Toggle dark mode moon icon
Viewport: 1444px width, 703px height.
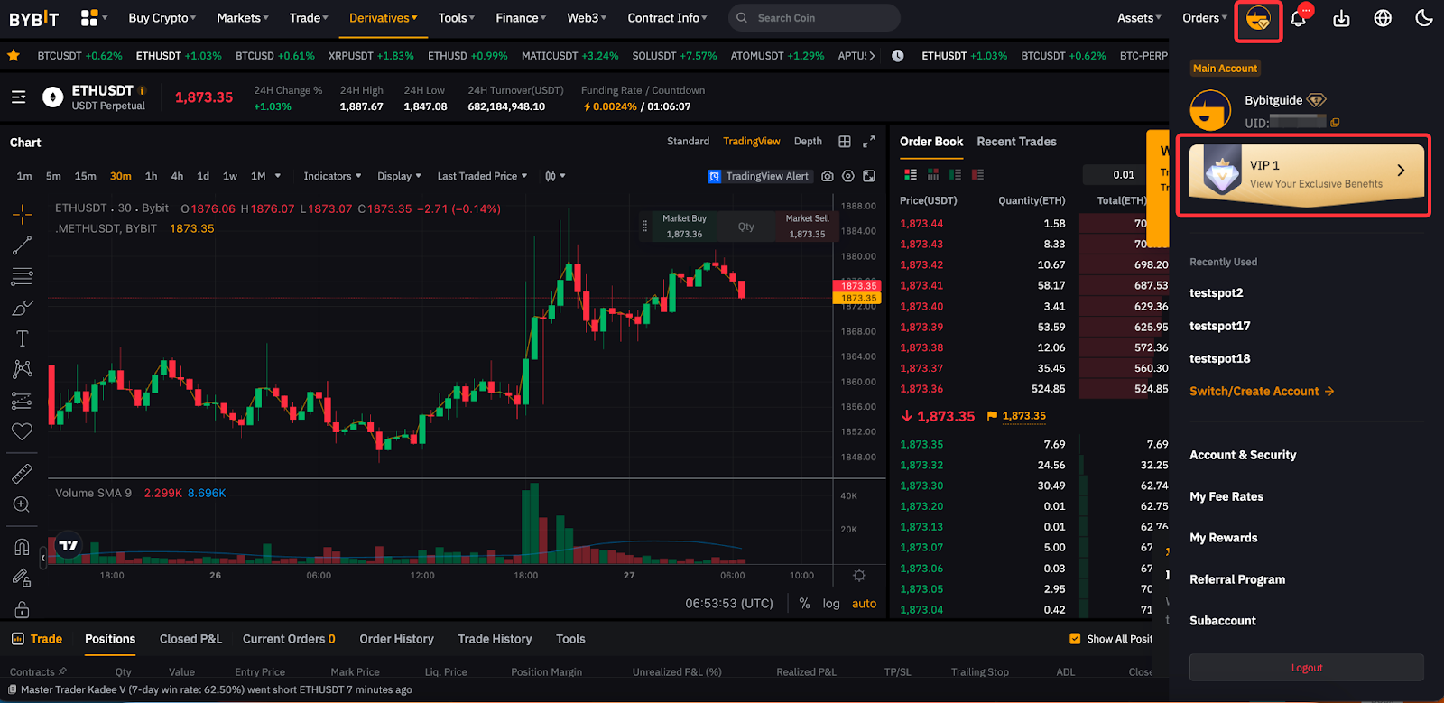point(1424,18)
